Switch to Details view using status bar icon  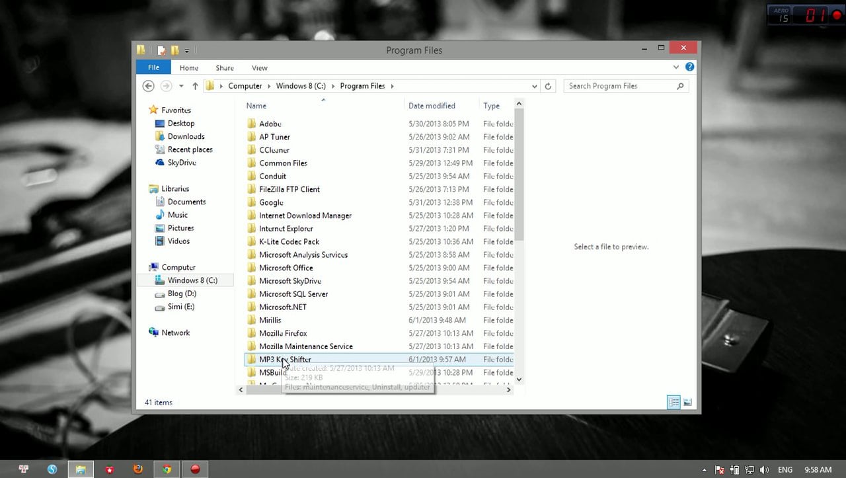click(x=673, y=403)
